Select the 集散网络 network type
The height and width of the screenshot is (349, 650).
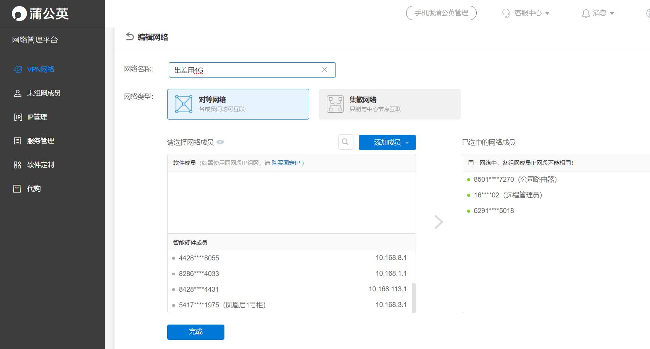(389, 104)
